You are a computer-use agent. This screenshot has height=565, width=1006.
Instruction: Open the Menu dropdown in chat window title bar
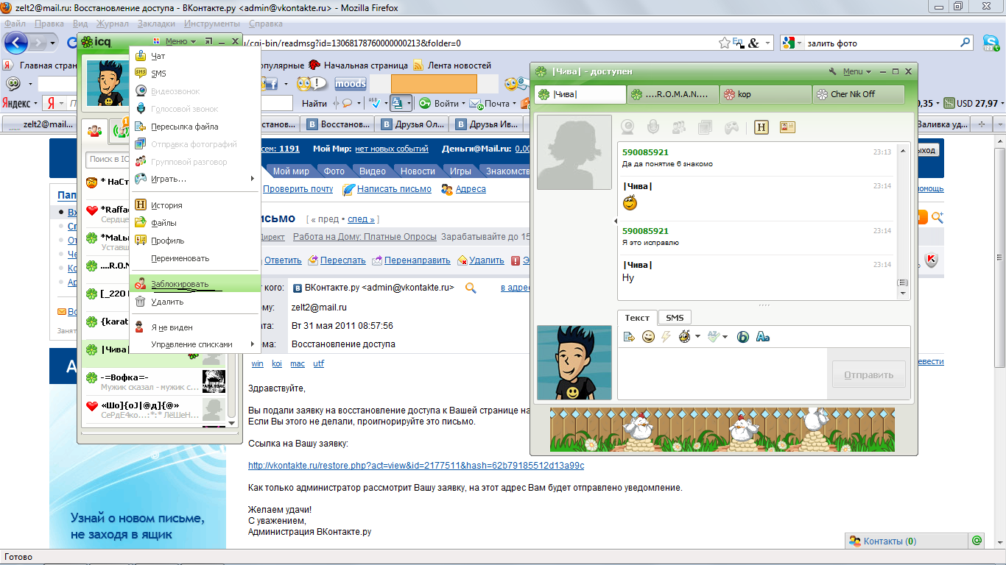pyautogui.click(x=856, y=71)
